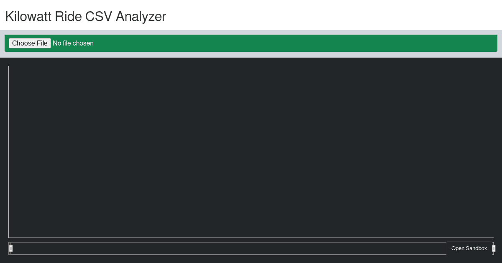The width and height of the screenshot is (502, 263).
Task: Click the dark footer area below the scrollbar
Action: pyautogui.click(x=251, y=259)
